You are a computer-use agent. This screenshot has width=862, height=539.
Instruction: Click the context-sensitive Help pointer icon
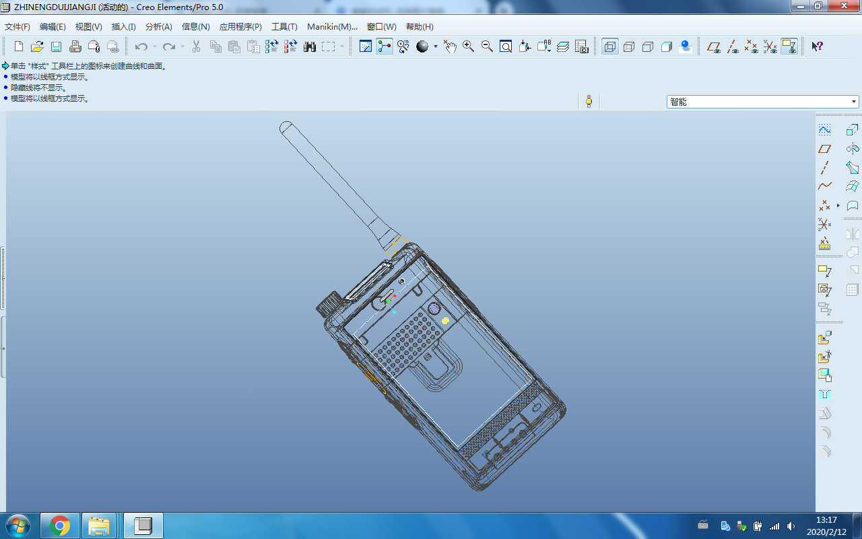817,46
